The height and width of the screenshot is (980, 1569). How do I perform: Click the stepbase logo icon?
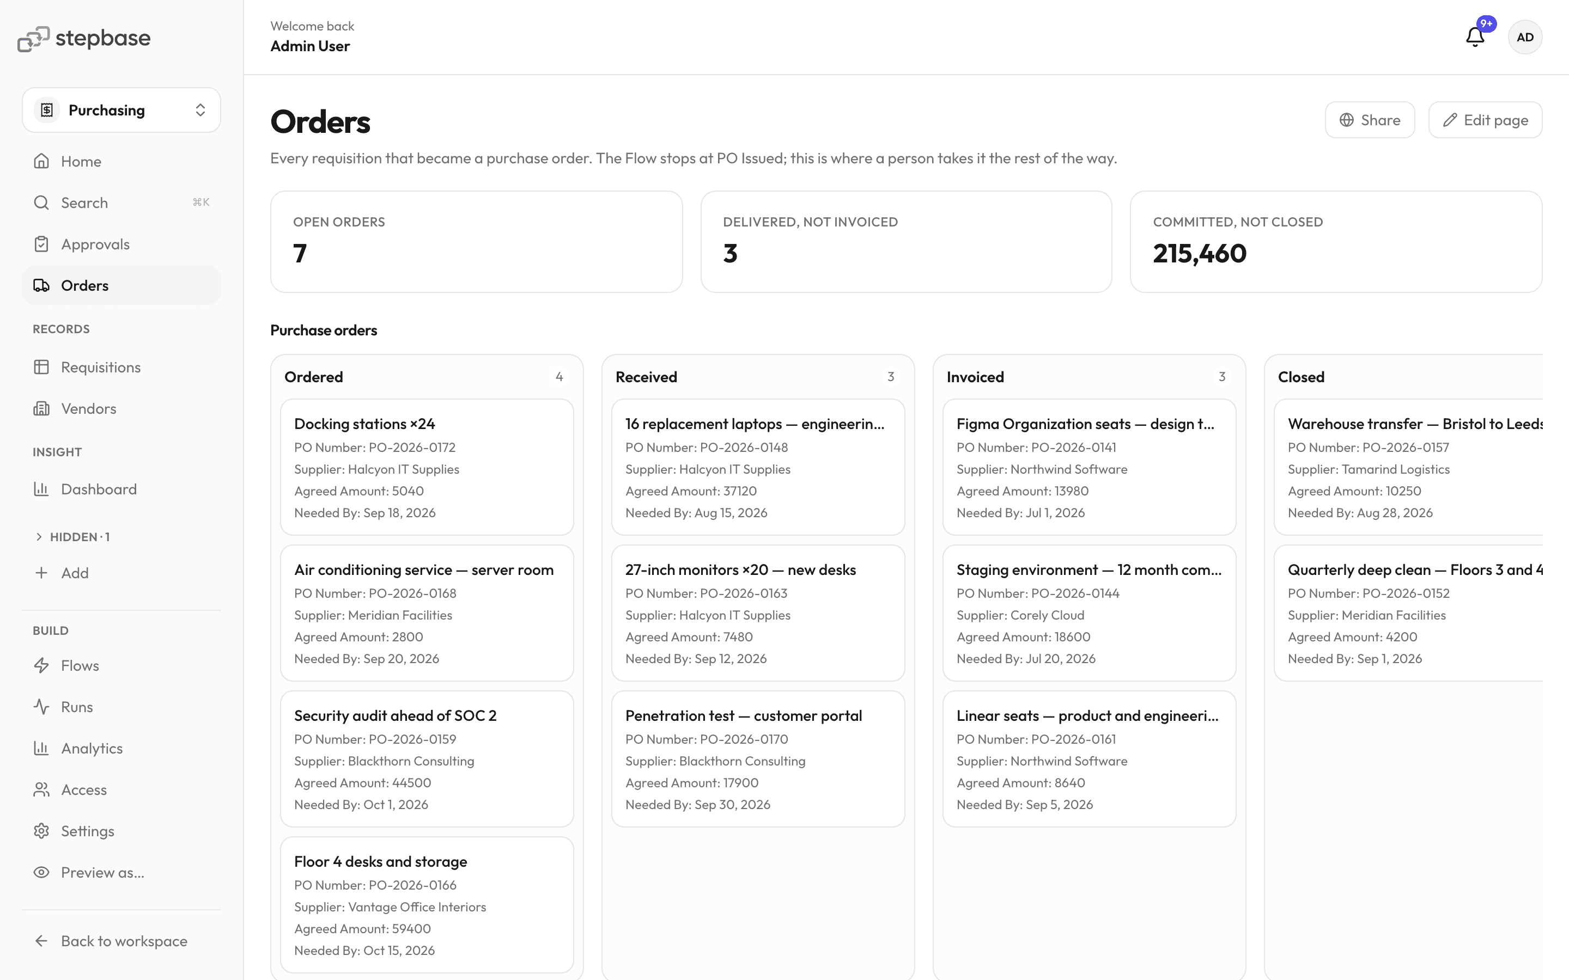33,38
